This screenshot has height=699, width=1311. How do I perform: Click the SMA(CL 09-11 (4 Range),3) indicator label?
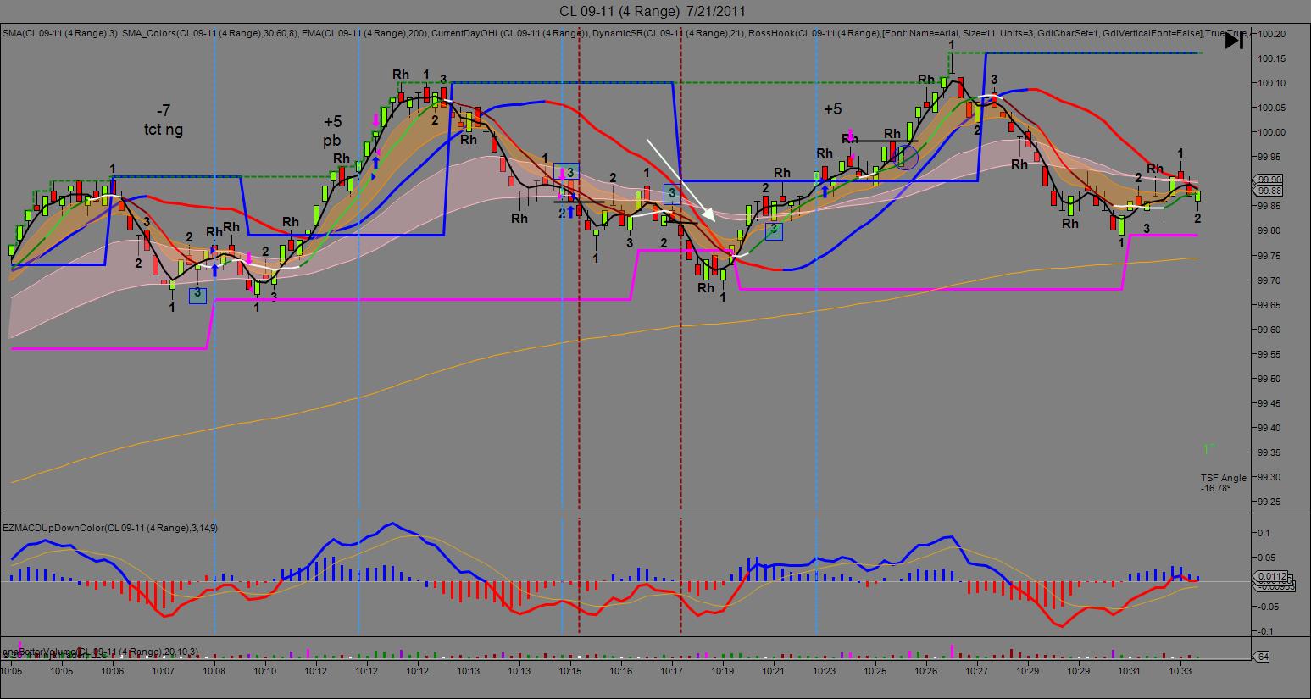(59, 33)
